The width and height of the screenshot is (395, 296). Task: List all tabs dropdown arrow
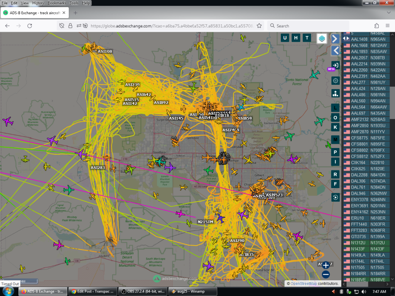[x=388, y=13]
